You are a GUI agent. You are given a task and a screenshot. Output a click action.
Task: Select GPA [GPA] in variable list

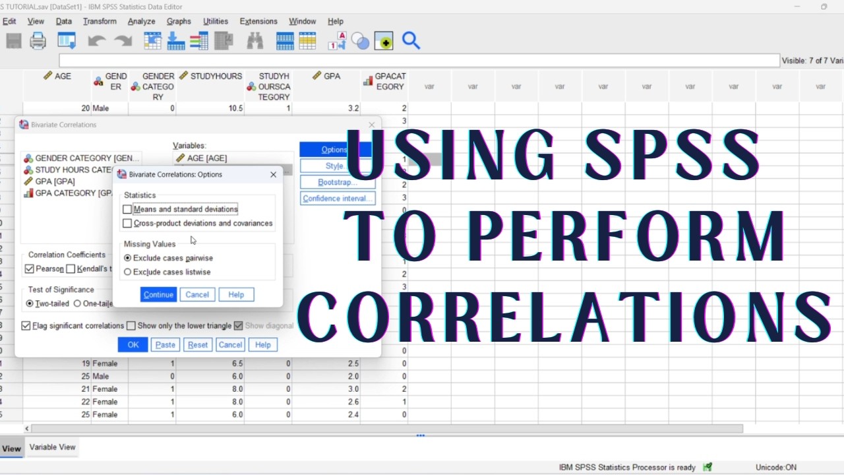pyautogui.click(x=49, y=181)
